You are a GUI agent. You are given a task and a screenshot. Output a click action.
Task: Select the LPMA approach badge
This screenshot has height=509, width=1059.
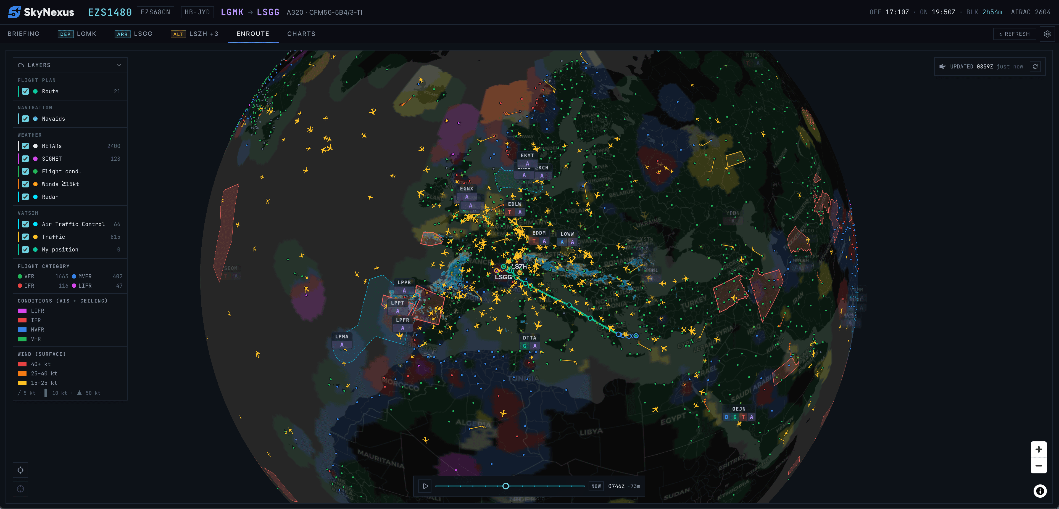[342, 345]
